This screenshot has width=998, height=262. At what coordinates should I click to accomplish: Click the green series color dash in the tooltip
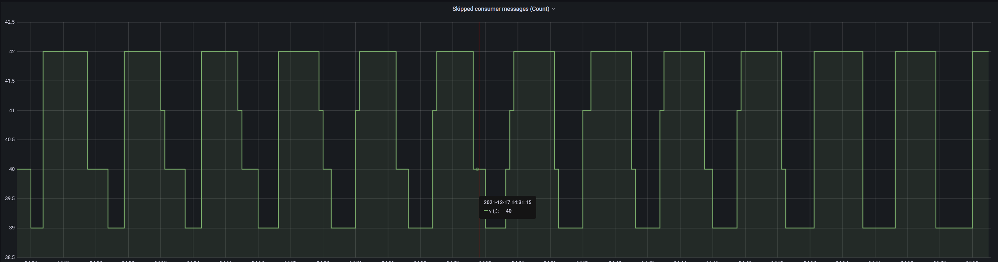pyautogui.click(x=485, y=211)
